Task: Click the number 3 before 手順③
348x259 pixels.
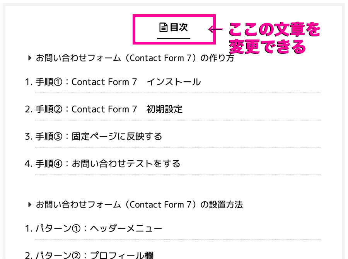Action: [x=27, y=137]
